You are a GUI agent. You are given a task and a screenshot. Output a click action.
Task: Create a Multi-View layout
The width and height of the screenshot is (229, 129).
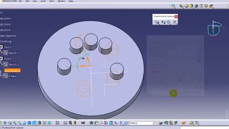click(29, 123)
